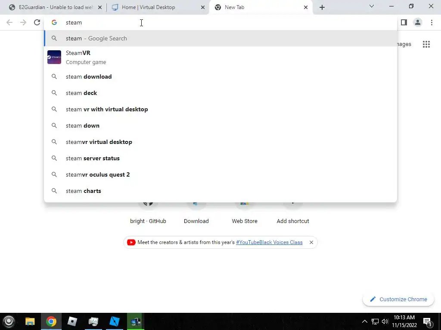Screen dimensions: 441x330
Task: Go back to previous page
Action: click(9, 22)
